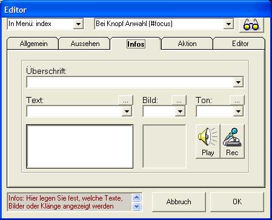The width and height of the screenshot is (272, 220).
Task: Switch to the Aussehen tab
Action: [x=85, y=44]
